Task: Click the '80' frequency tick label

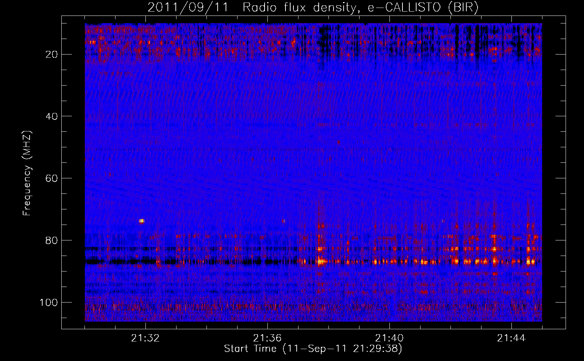Action: (52, 240)
